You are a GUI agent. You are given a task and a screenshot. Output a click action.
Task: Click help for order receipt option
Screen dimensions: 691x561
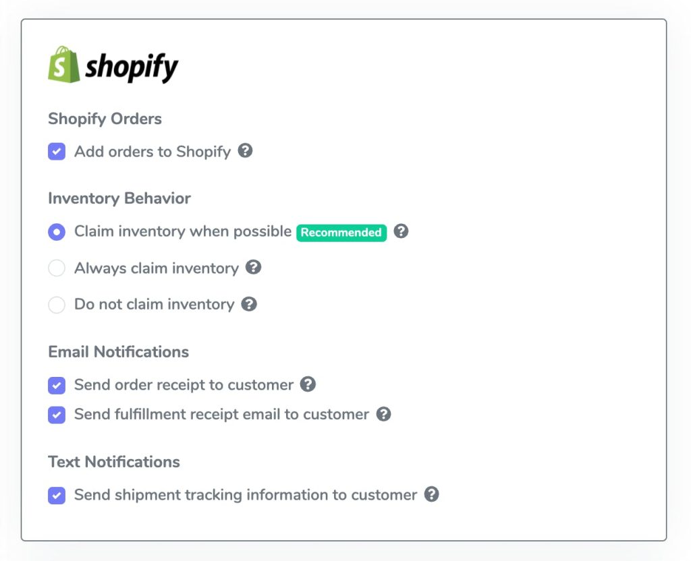click(308, 384)
